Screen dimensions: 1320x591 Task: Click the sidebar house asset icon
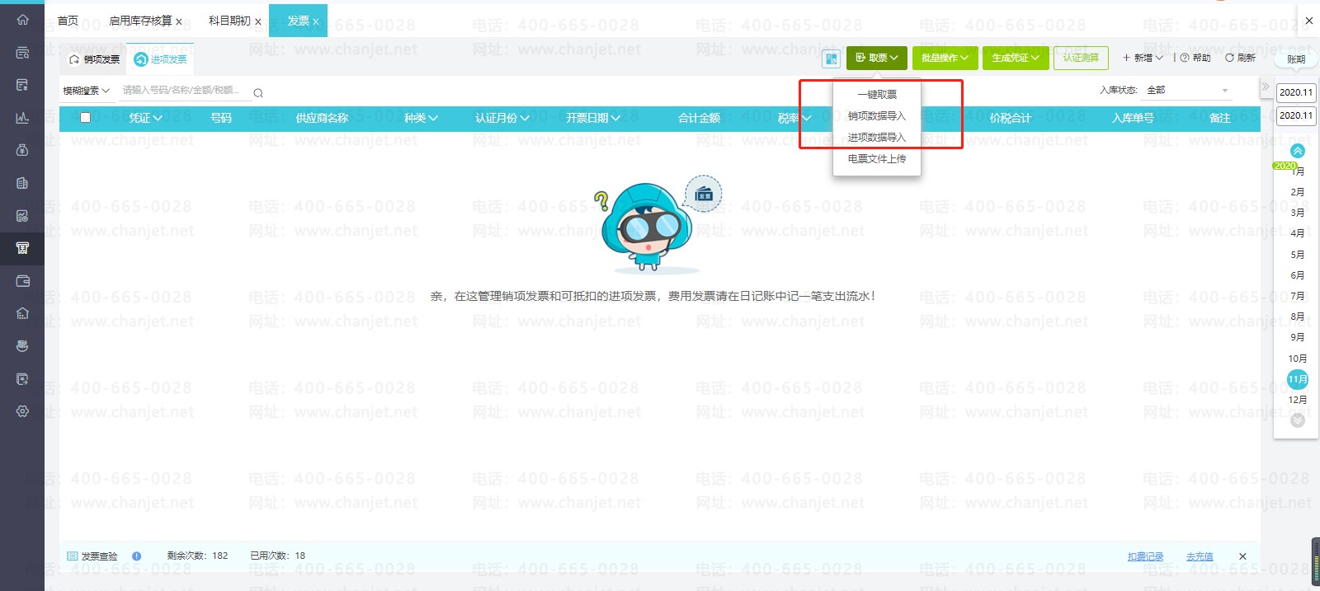tap(22, 313)
